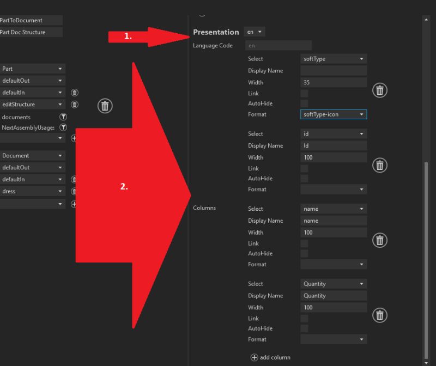Delete the editStructure row with the large trash icon
The width and height of the screenshot is (436, 366).
[105, 106]
